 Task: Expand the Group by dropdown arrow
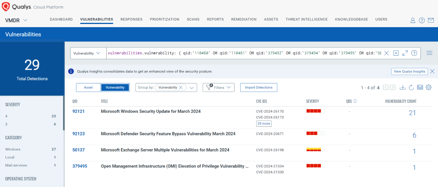(x=192, y=88)
